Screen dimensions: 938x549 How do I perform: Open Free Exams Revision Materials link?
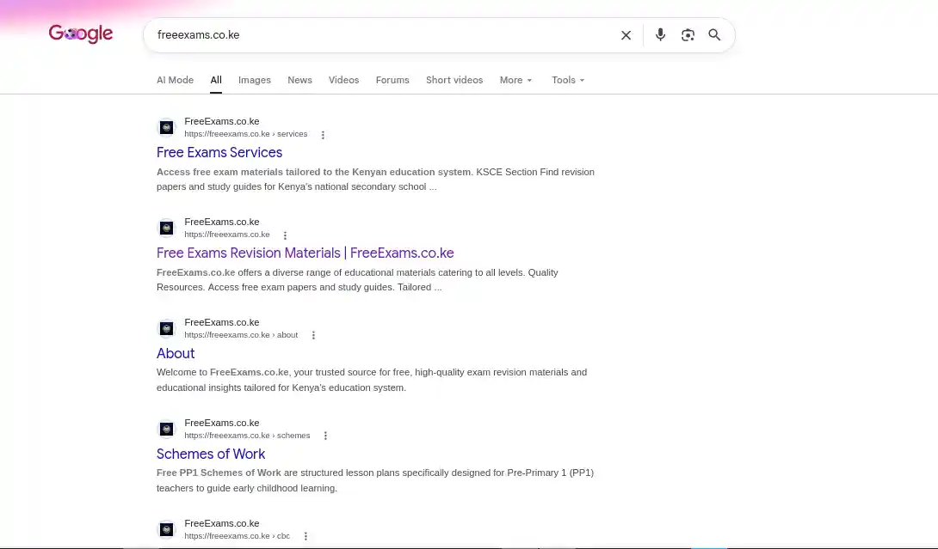305,253
